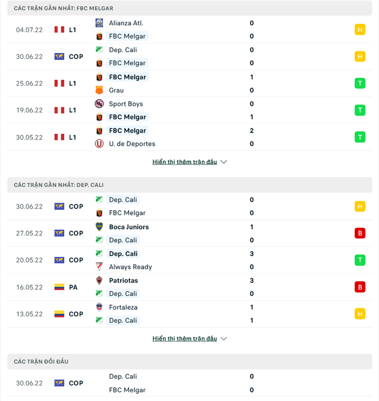
Task: Open the 30.06.22 COP head-to-head match row
Action: 189,383
